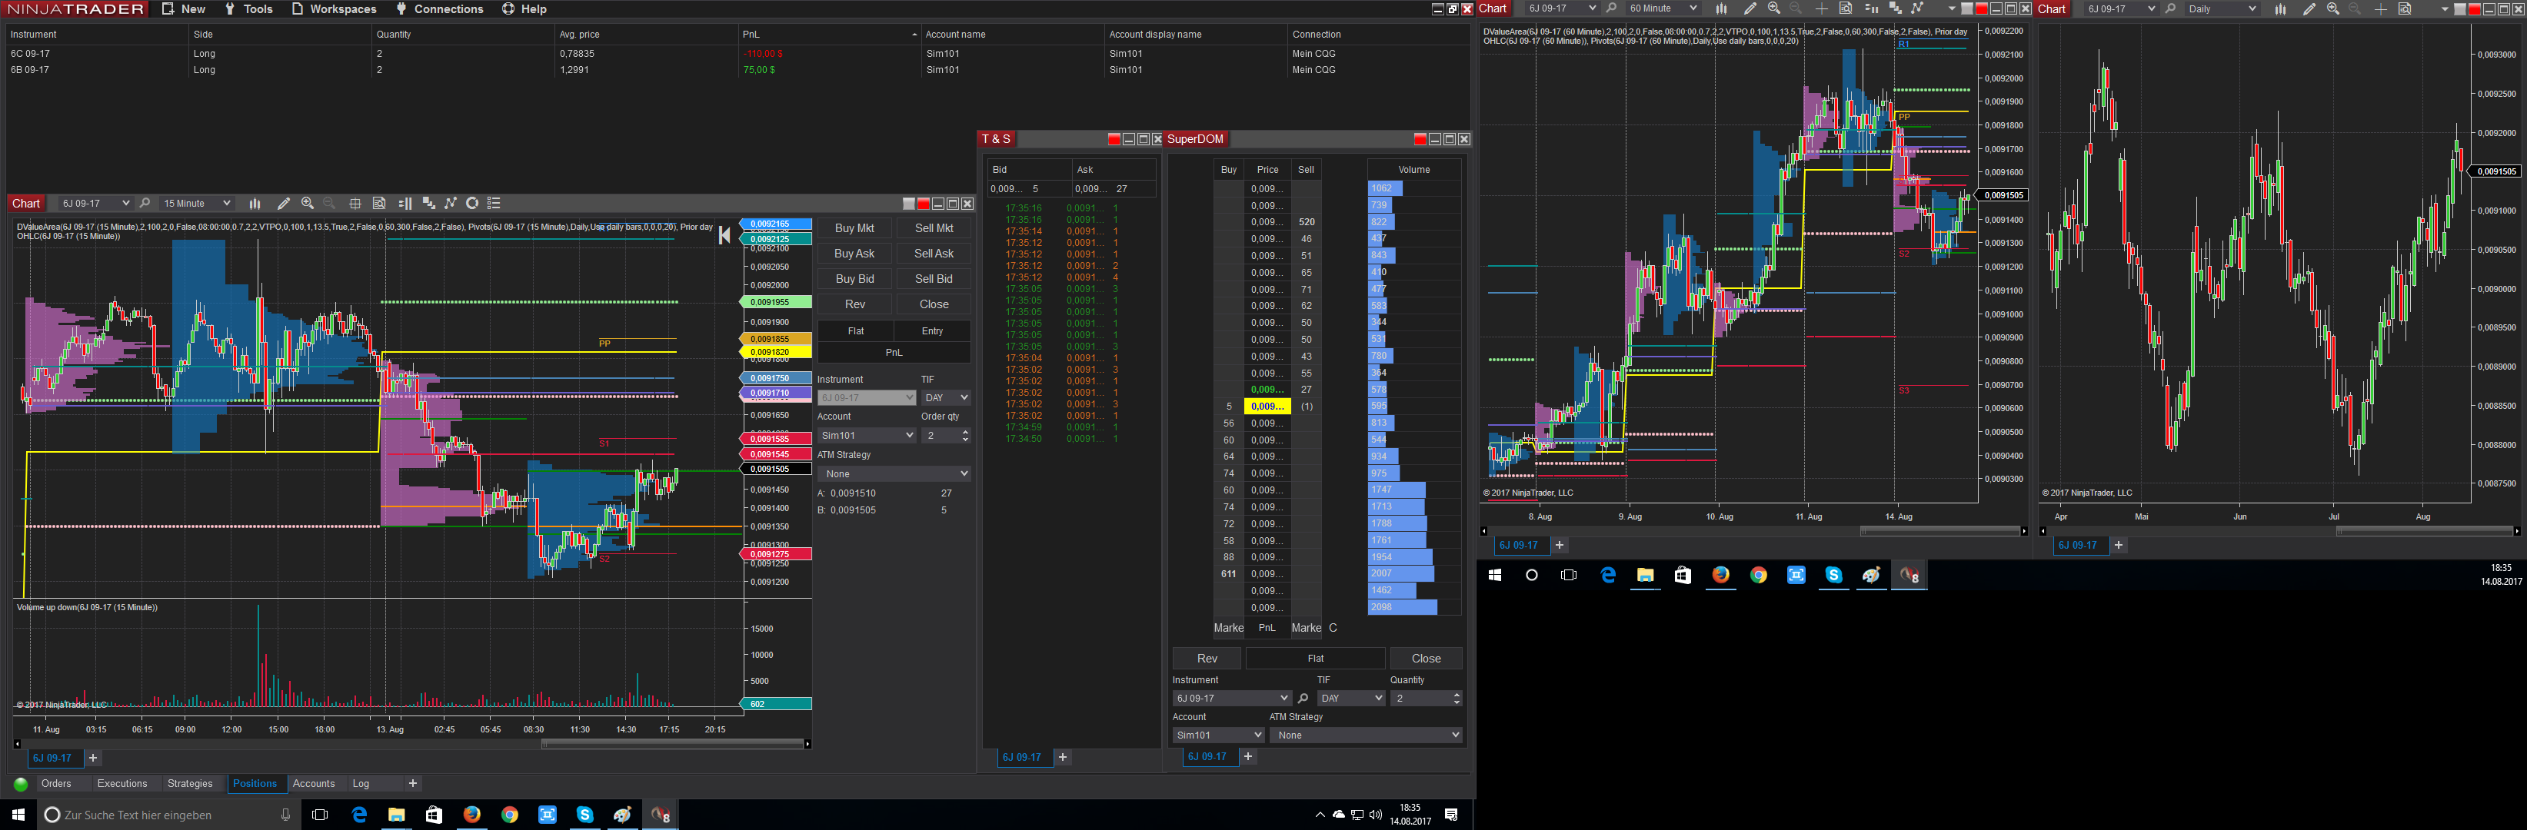This screenshot has height=830, width=2527.
Task: Click Sell Mkt in Chart Trader
Action: pos(934,228)
